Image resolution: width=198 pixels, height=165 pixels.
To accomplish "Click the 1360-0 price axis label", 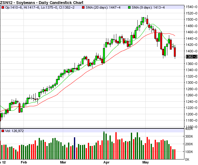I will [x=192, y=64].
